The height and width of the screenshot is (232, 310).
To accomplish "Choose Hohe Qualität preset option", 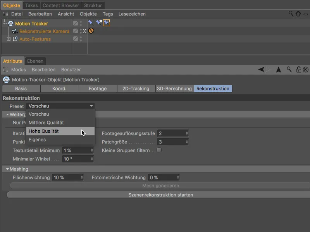I will pos(60,131).
